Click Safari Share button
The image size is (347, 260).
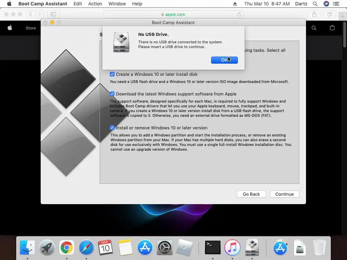[314, 14]
